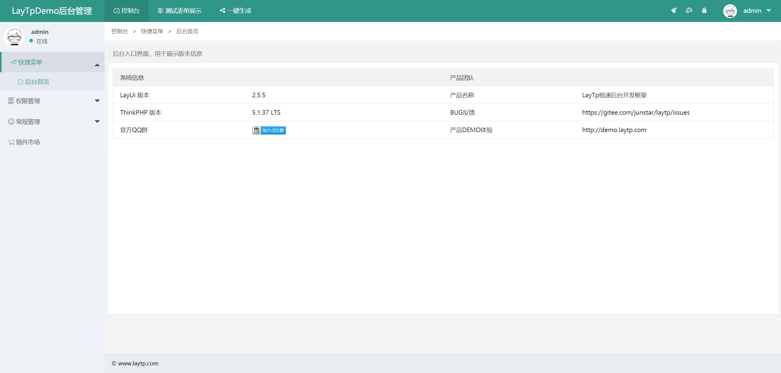Click the 后台入口界面 description text

coord(157,54)
